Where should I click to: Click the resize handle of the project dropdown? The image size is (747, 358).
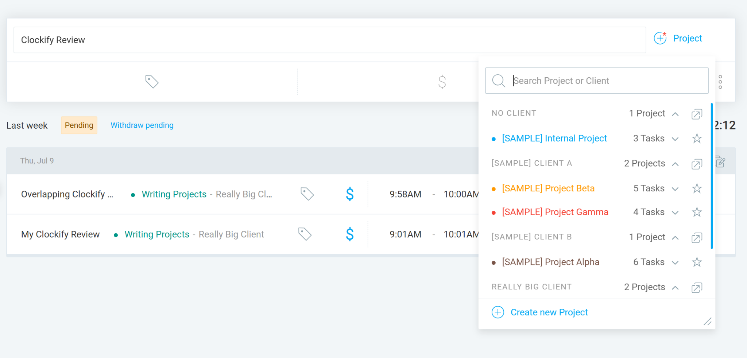[x=708, y=321]
